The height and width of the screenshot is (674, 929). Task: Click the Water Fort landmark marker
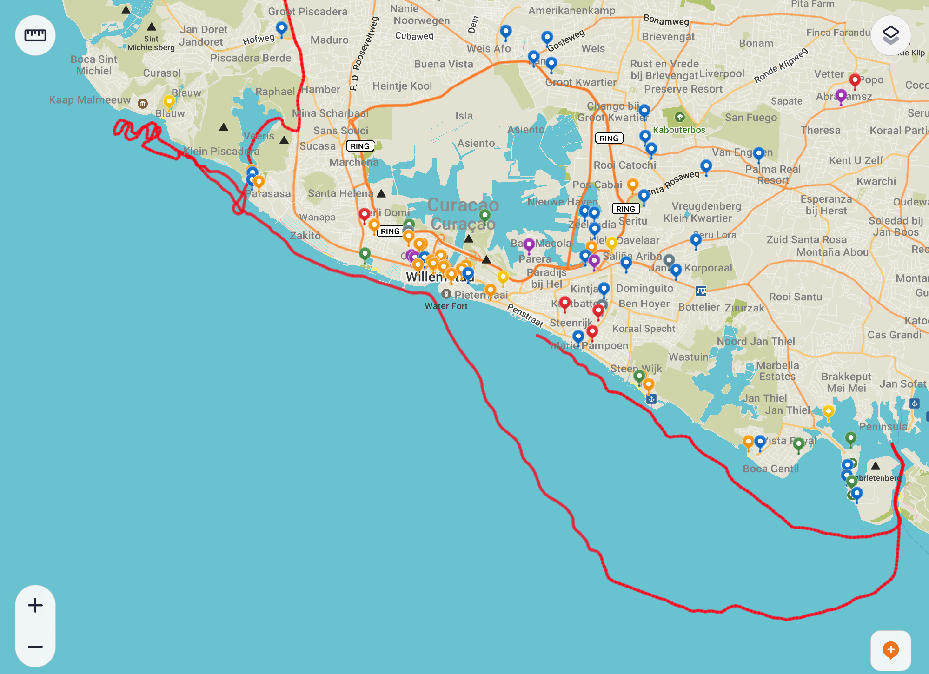coord(446,294)
